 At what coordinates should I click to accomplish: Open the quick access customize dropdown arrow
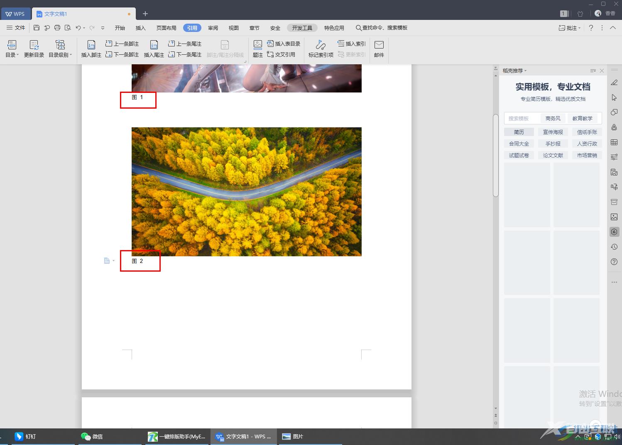(103, 28)
